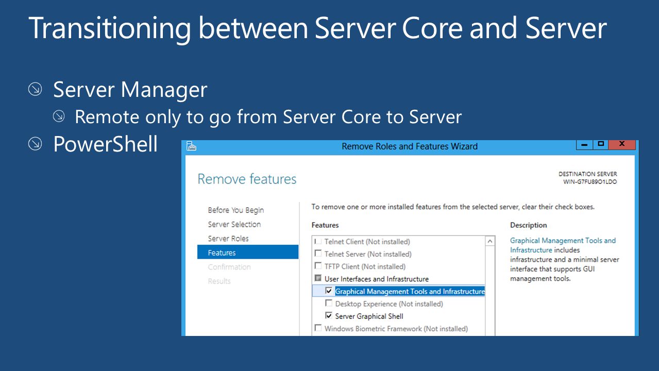Click destination server name WIN-G7FU89O1LDO
The height and width of the screenshot is (371, 659).
click(x=590, y=182)
